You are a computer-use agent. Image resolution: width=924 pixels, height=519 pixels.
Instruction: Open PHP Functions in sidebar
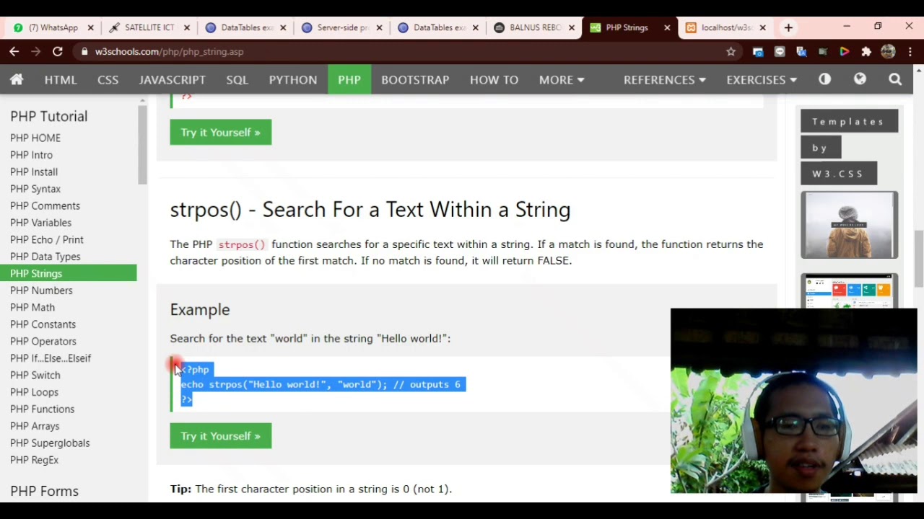(42, 409)
